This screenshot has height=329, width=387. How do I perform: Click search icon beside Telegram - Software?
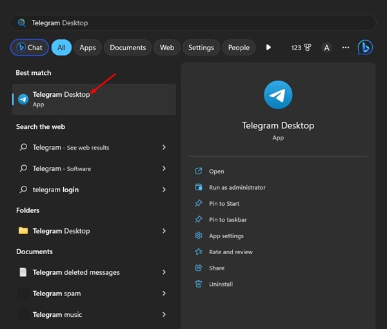pyautogui.click(x=23, y=168)
